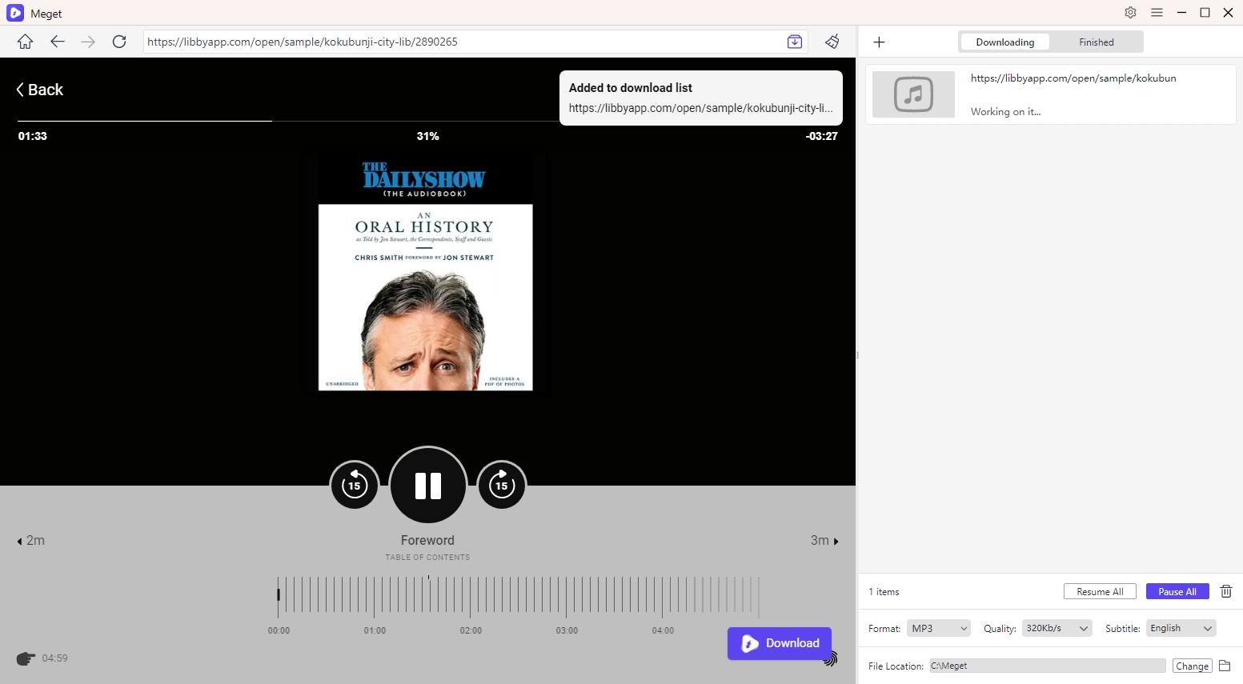Screen dimensions: 1243x684
Task: Click the broom clear icon beside address bar
Action: click(x=832, y=42)
